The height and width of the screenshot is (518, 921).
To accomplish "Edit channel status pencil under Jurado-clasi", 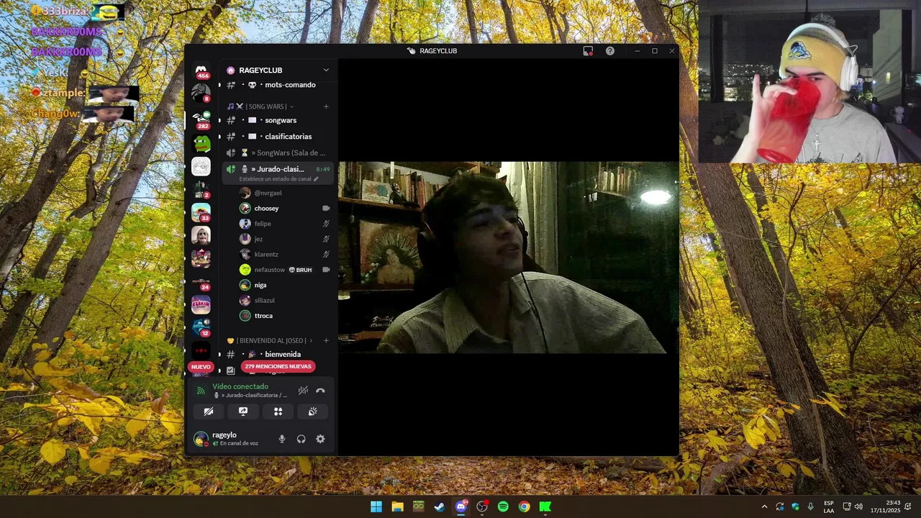I will pos(316,179).
